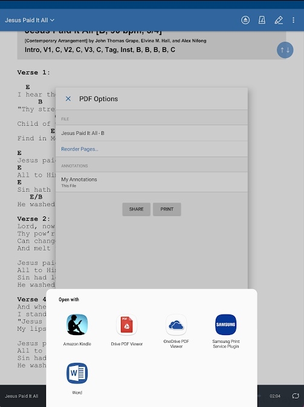Tap the metronome icon in toolbar
Viewport: 304px width, 407px height.
click(262, 20)
